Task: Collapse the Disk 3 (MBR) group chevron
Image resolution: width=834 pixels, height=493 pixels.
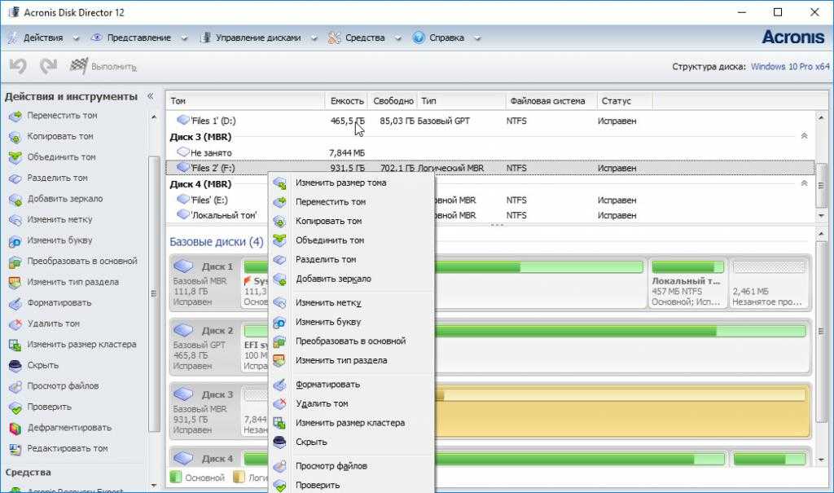Action: point(804,137)
